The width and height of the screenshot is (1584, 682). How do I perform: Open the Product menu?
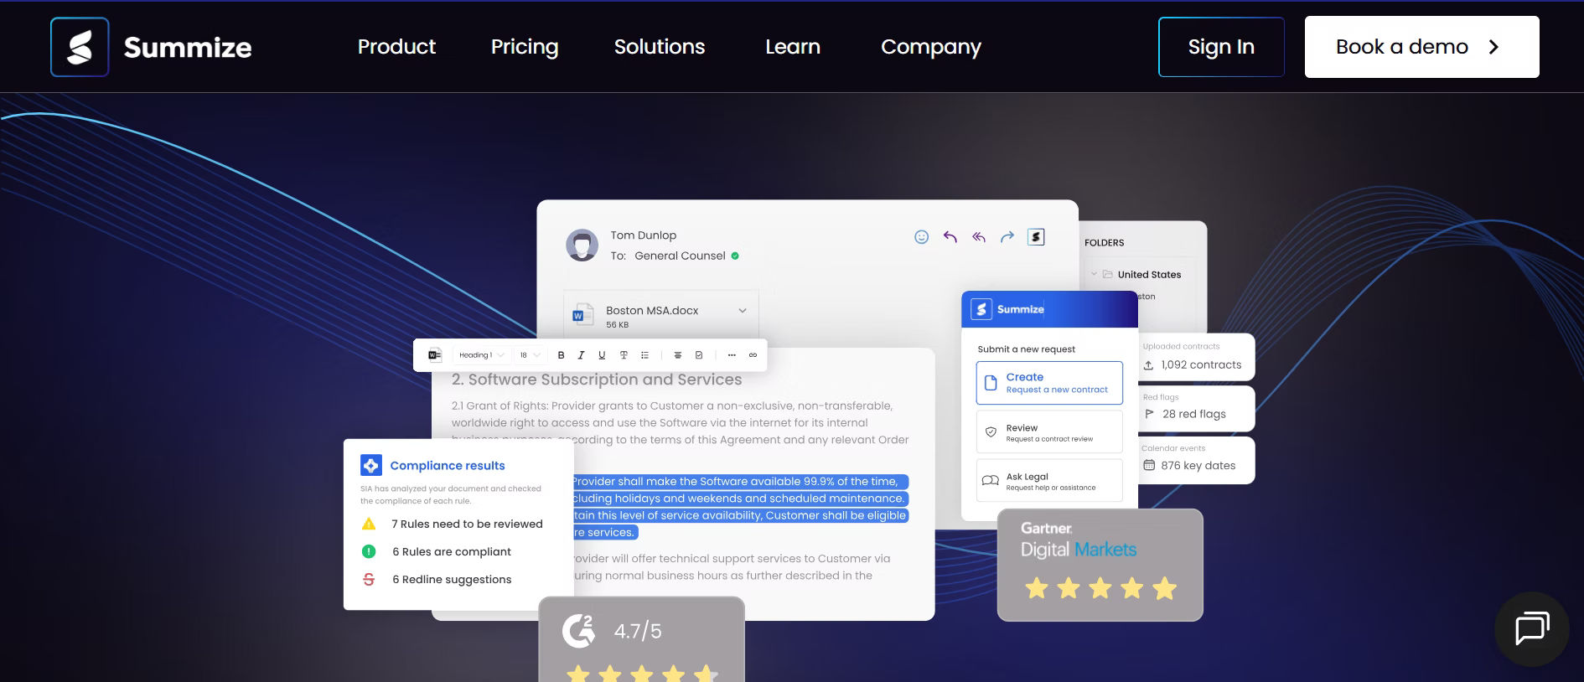tap(396, 47)
